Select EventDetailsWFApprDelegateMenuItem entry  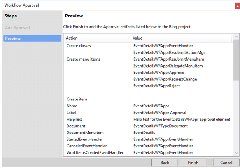pyautogui.click(x=168, y=66)
